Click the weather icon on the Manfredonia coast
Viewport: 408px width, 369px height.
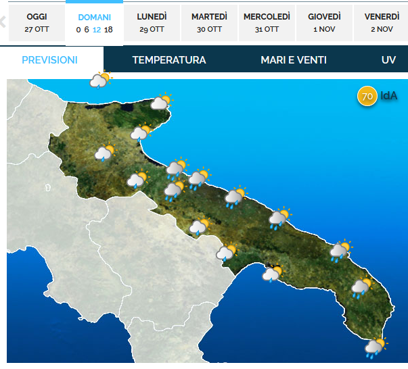click(141, 132)
